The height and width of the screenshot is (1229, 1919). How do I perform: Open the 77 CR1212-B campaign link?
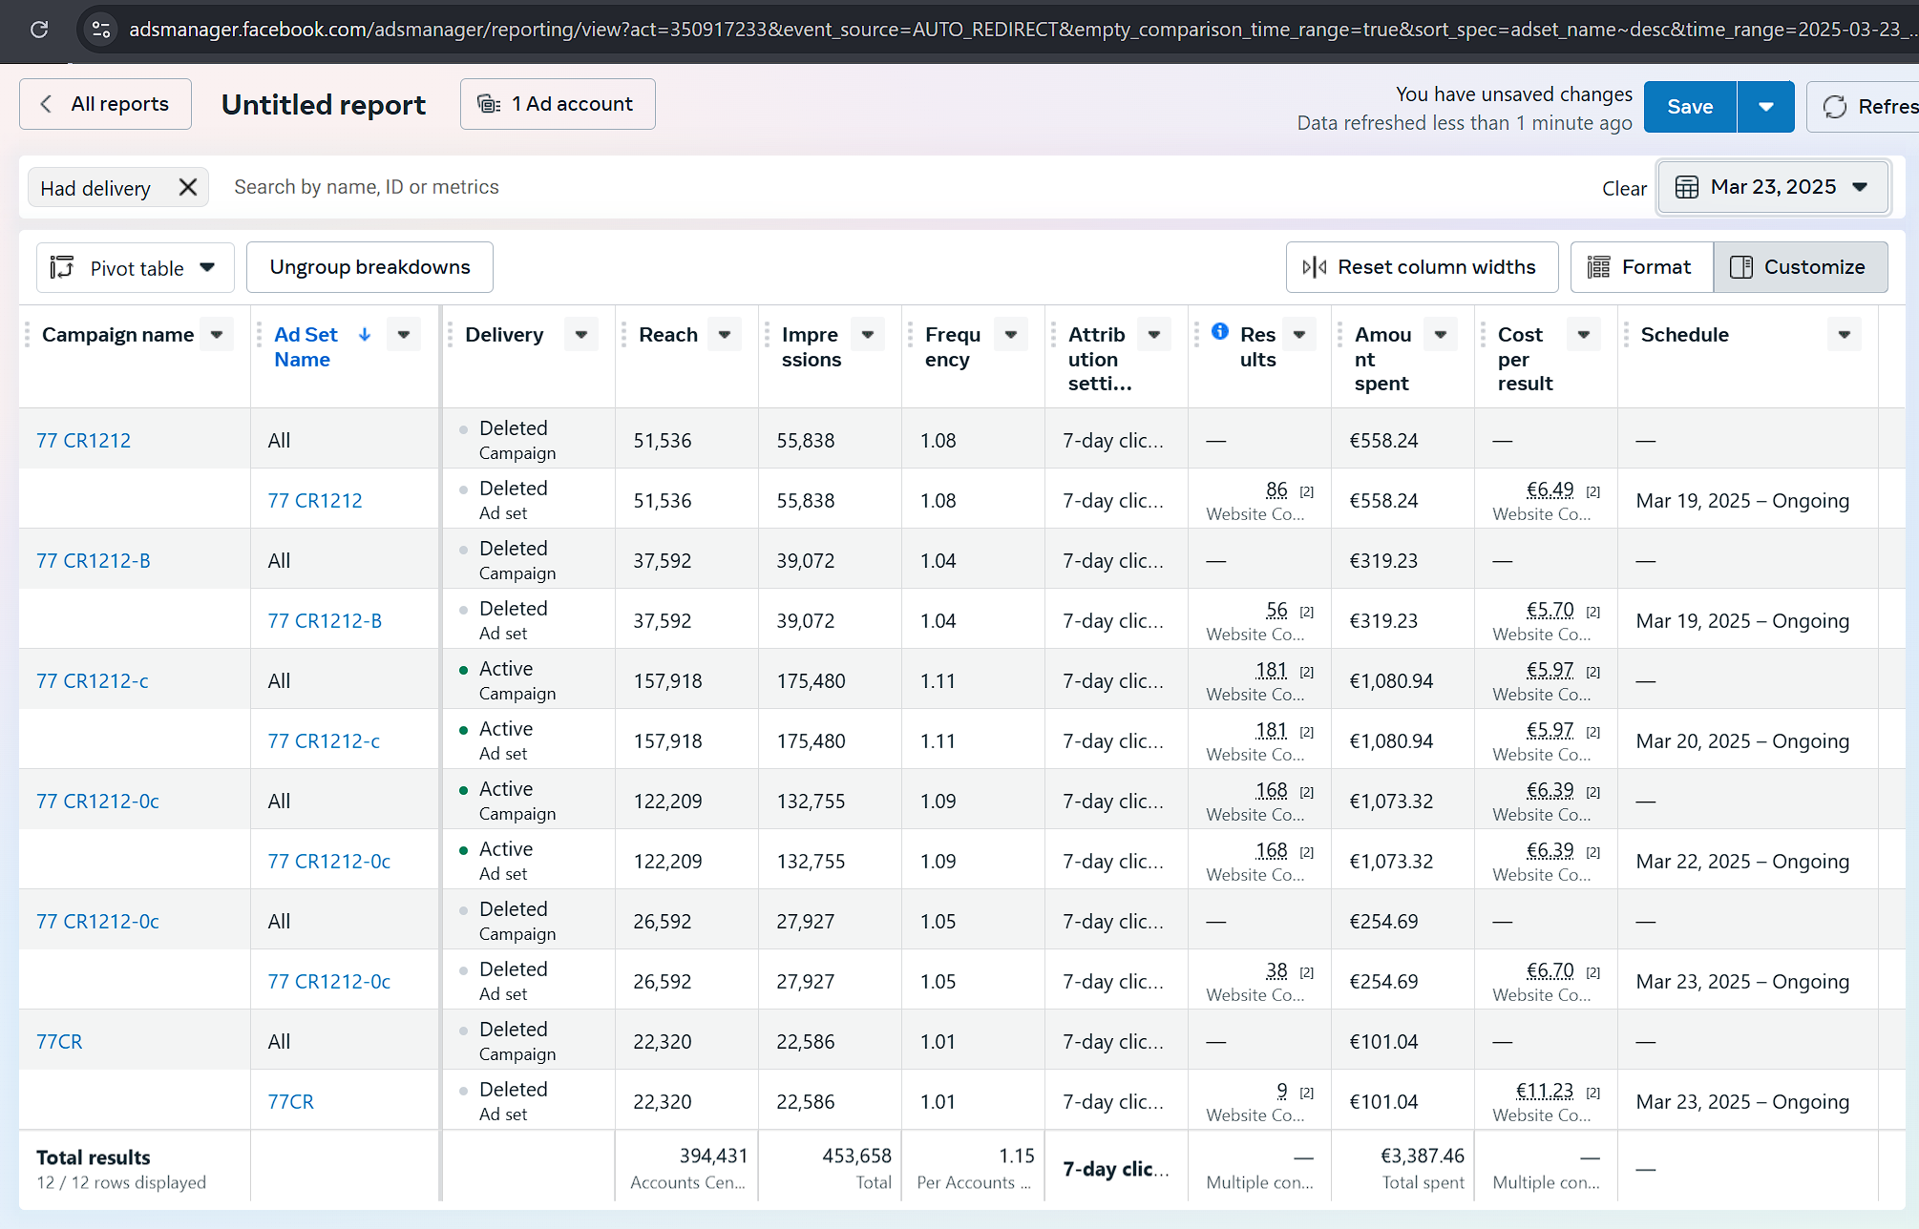94,561
